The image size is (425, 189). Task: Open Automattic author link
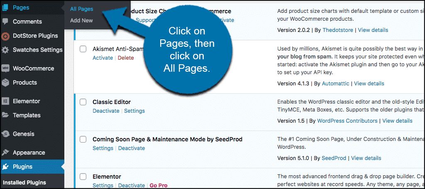click(x=335, y=83)
